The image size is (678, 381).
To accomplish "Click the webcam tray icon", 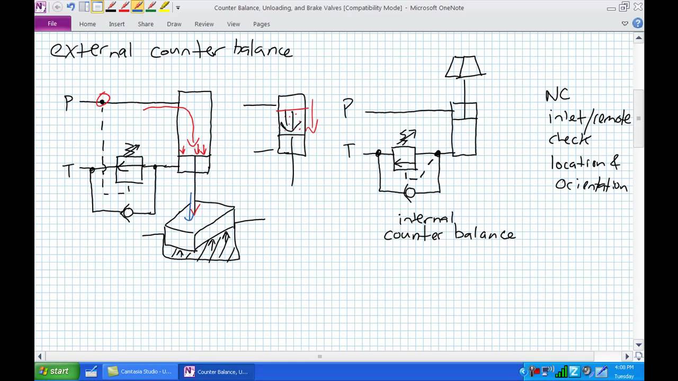I will click(x=587, y=371).
